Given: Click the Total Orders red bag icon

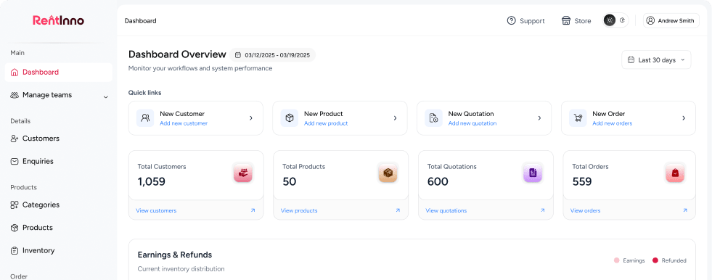Looking at the screenshot, I should (x=675, y=173).
